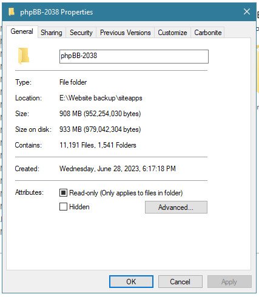Click the 'Created:' label

pyautogui.click(x=27, y=169)
